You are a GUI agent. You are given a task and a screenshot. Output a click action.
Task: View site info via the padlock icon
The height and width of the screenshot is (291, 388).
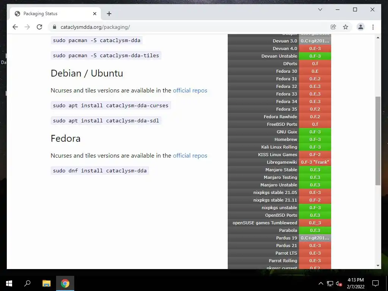pyautogui.click(x=55, y=27)
